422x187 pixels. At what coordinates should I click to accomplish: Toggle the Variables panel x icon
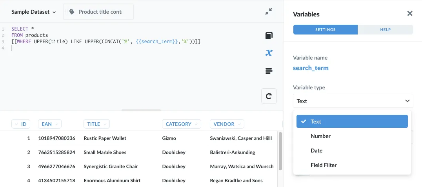pos(269,53)
